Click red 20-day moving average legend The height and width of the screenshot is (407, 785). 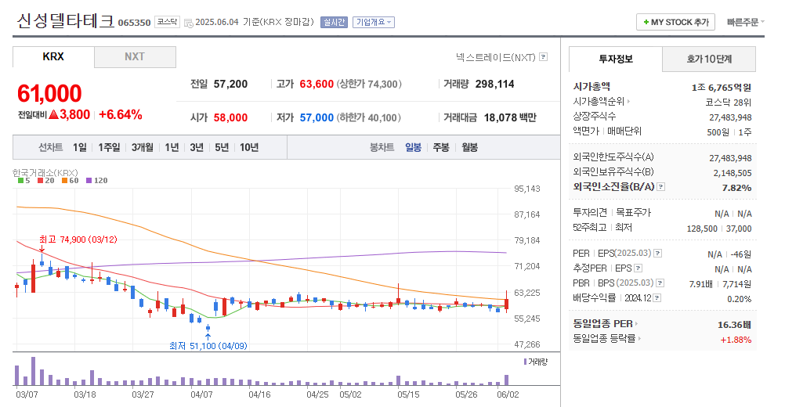(45, 181)
